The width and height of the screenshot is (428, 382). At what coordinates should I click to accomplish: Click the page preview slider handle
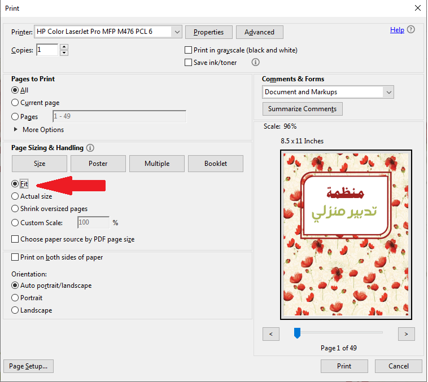coord(297,333)
